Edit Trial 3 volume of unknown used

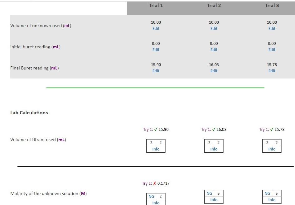272,28
